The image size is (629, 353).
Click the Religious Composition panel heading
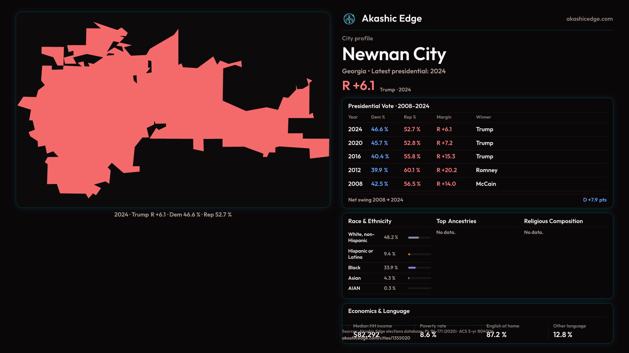(x=553, y=221)
